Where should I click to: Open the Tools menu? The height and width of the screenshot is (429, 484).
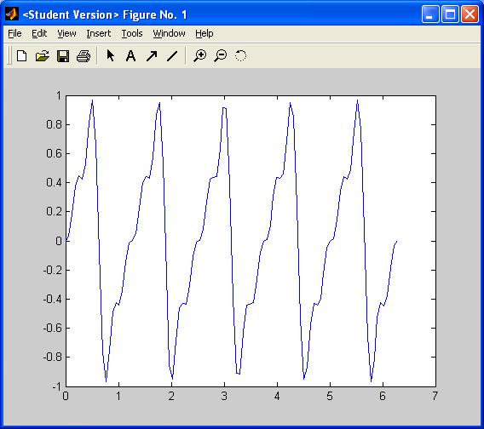(x=132, y=33)
